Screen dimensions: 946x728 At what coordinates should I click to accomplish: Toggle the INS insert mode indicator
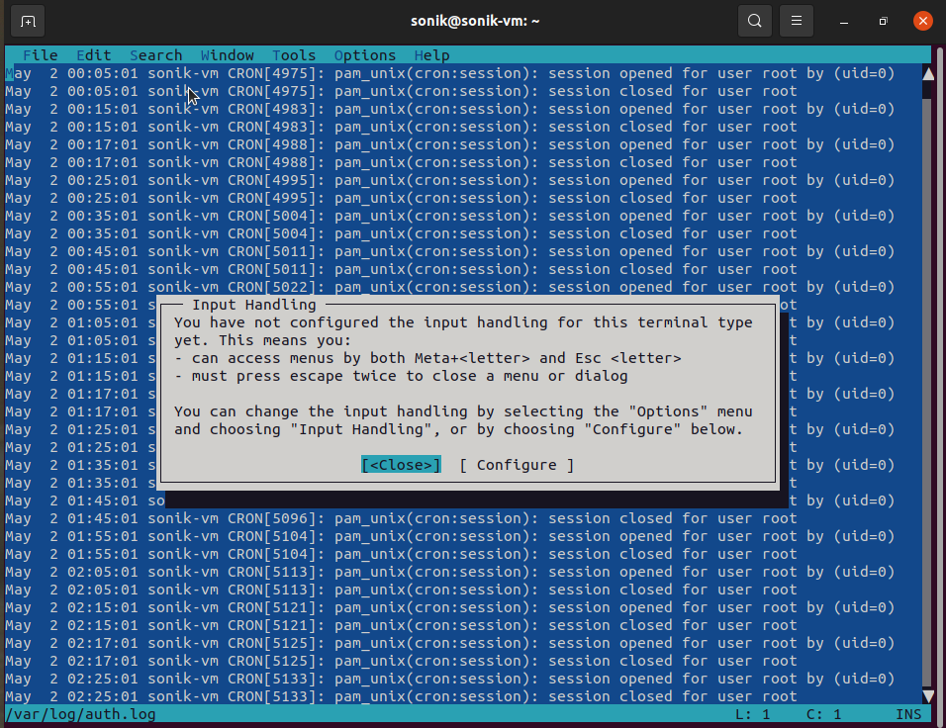click(907, 714)
